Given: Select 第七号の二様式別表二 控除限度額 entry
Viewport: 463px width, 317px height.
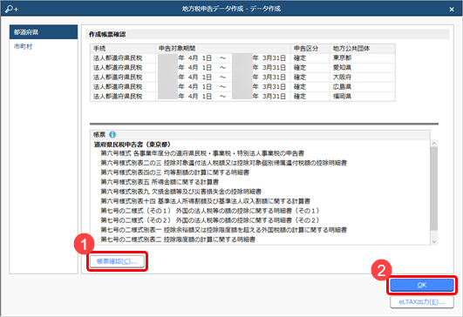Looking at the screenshot, I should point(178,239).
